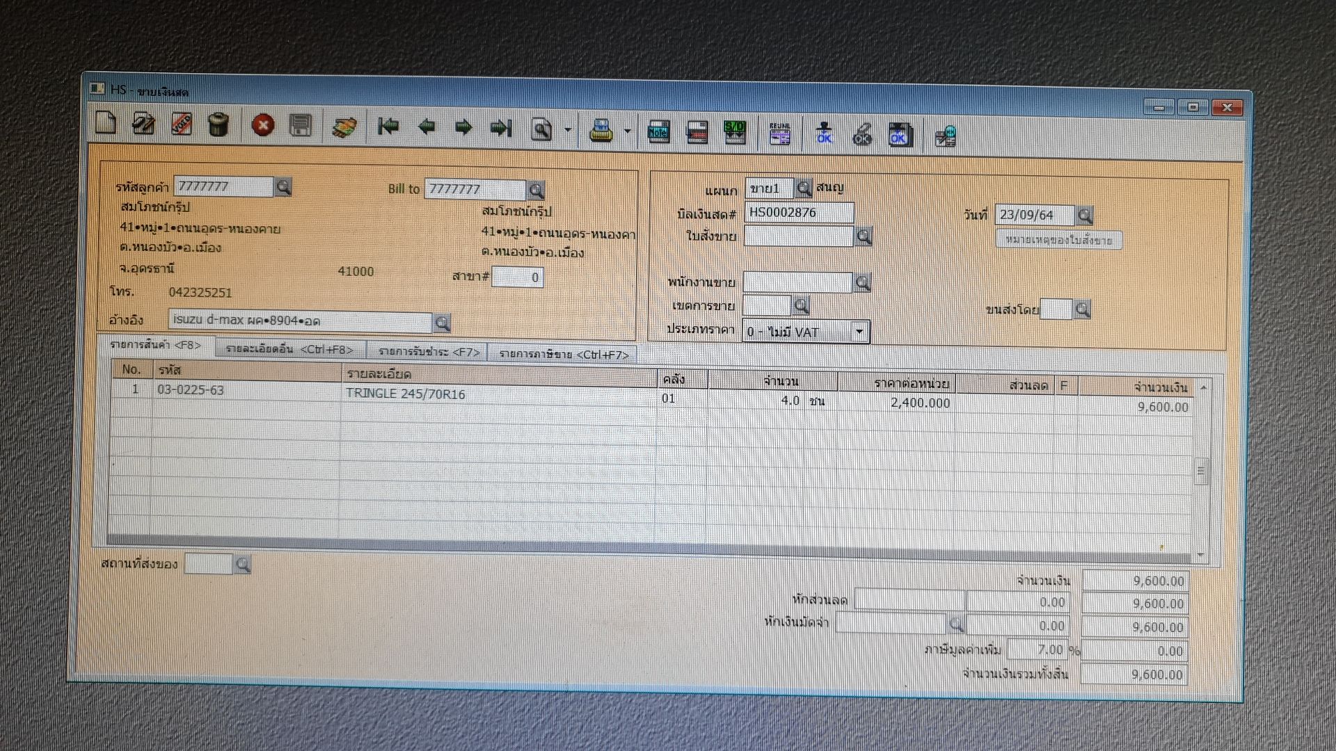
Task: Open the dropdown arrow beside printer icon
Action: click(627, 131)
